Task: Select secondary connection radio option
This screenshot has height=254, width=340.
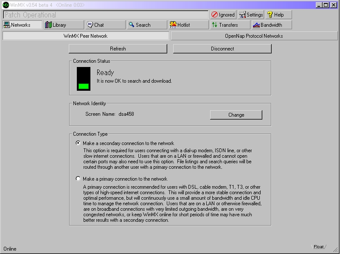Action: tap(78, 143)
